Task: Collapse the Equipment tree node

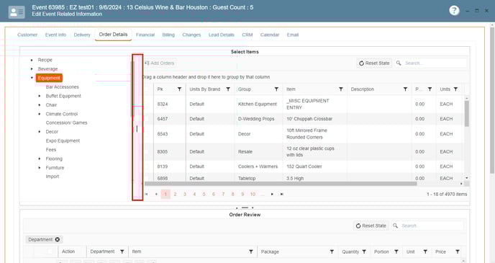Action: pos(32,78)
